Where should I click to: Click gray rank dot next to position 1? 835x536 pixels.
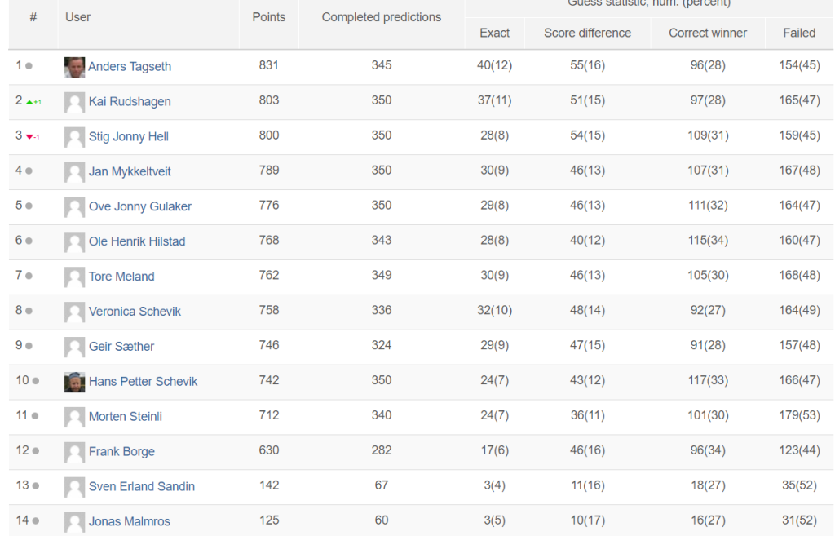click(x=29, y=66)
